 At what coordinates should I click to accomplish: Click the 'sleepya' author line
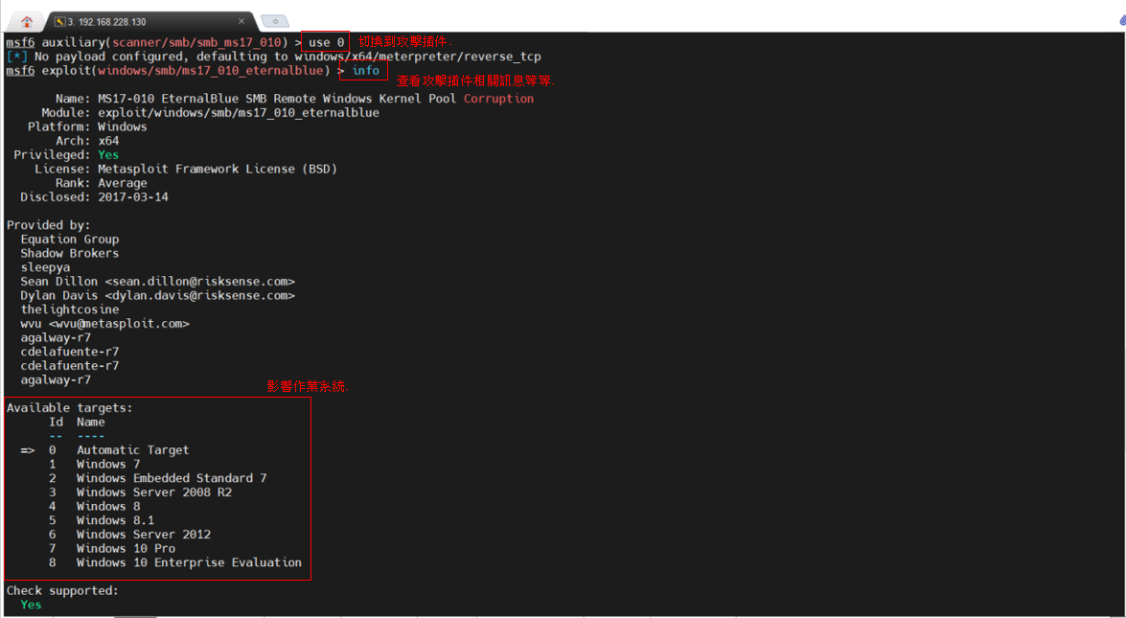45,267
